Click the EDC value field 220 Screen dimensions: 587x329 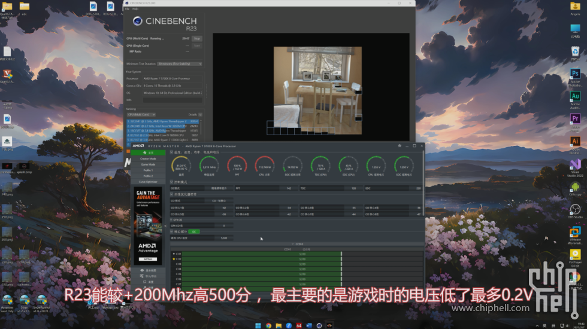point(416,188)
